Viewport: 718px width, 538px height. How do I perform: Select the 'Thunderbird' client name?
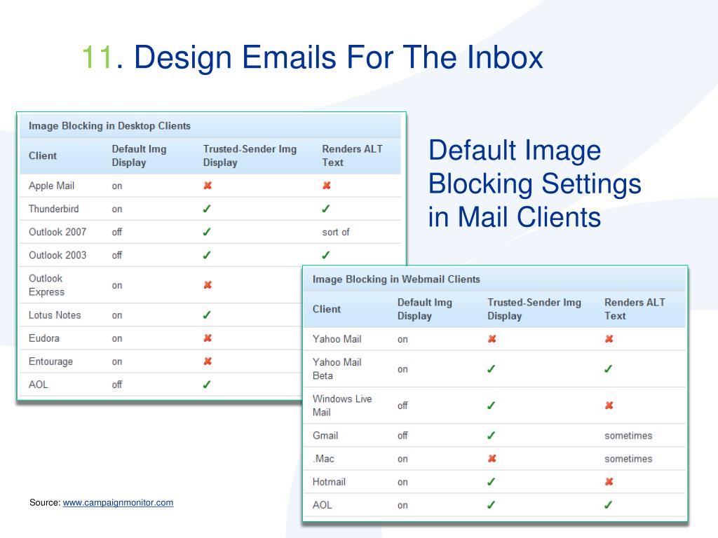coord(53,209)
